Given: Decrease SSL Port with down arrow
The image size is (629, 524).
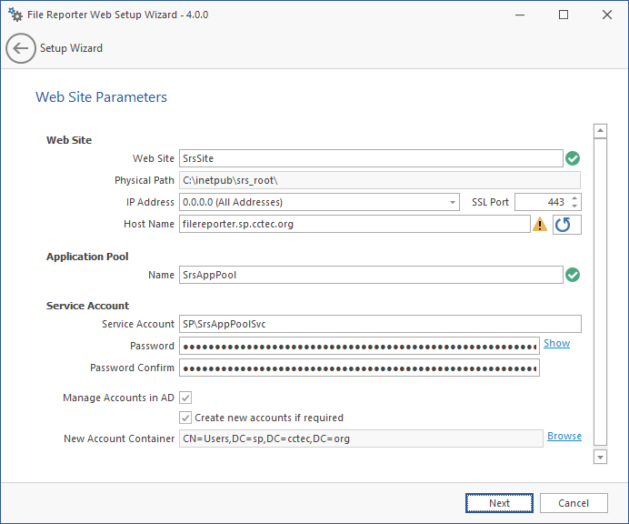Looking at the screenshot, I should pos(574,207).
